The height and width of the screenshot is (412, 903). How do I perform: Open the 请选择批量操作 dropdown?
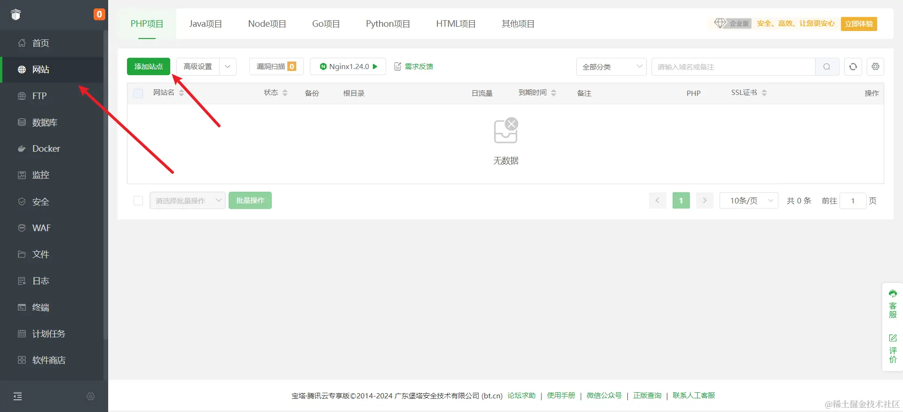(188, 201)
